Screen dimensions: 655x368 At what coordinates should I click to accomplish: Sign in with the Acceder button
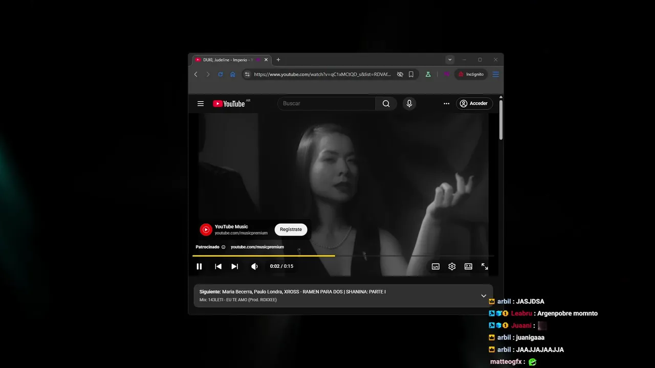[474, 103]
